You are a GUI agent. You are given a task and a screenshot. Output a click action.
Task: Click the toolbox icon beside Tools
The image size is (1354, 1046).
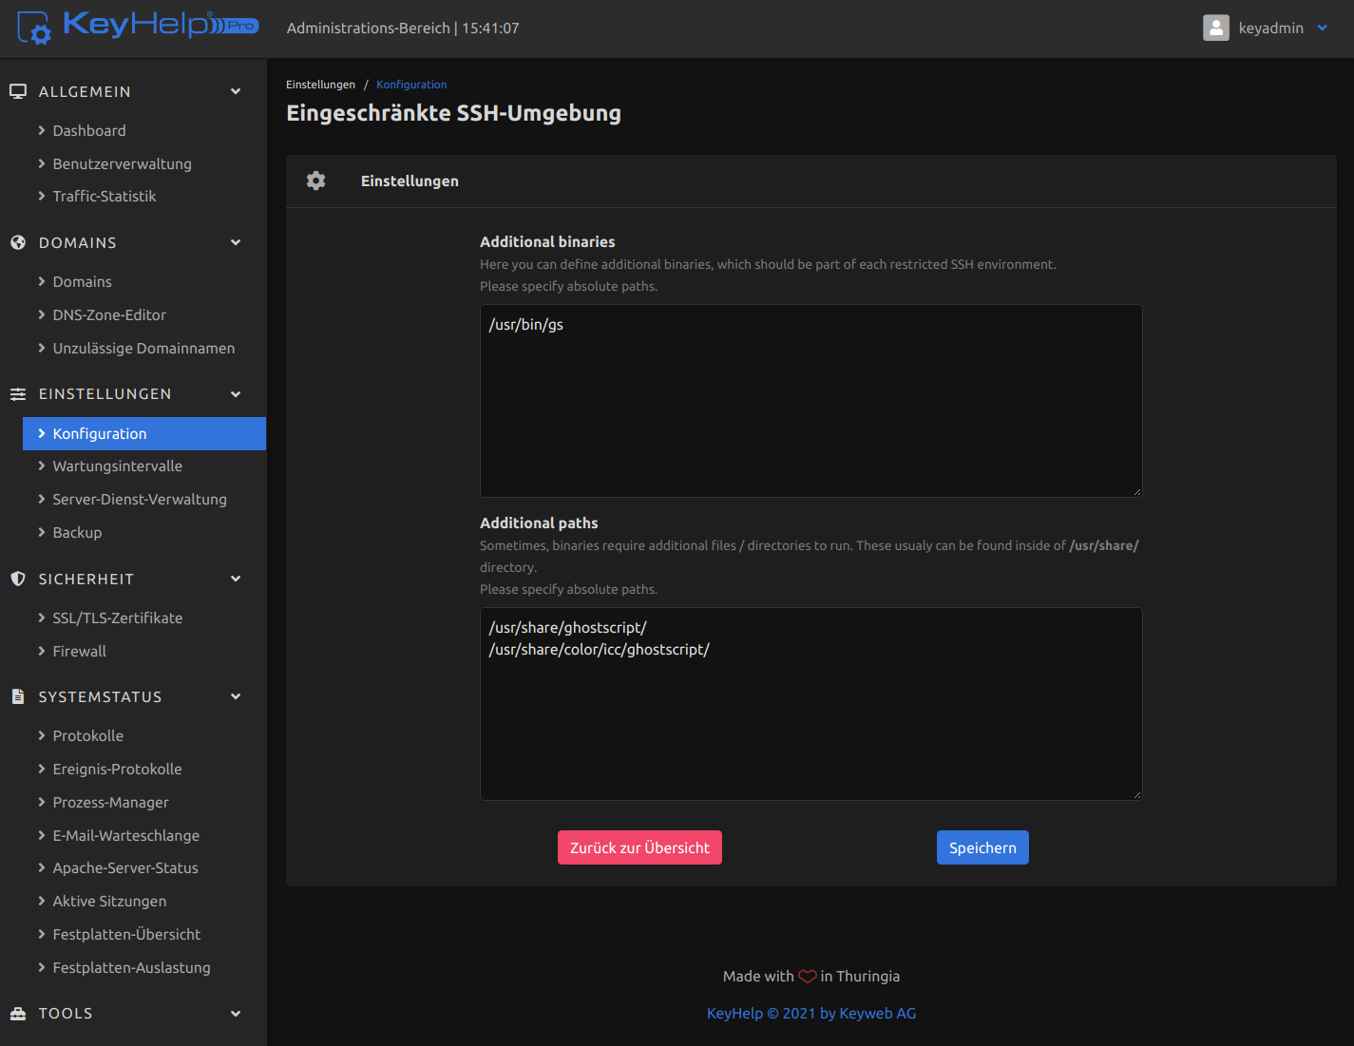18,1013
